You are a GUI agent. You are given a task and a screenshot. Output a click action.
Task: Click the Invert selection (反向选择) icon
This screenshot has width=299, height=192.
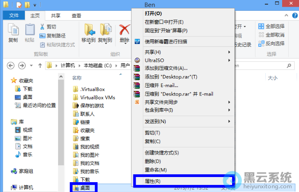(x=261, y=44)
